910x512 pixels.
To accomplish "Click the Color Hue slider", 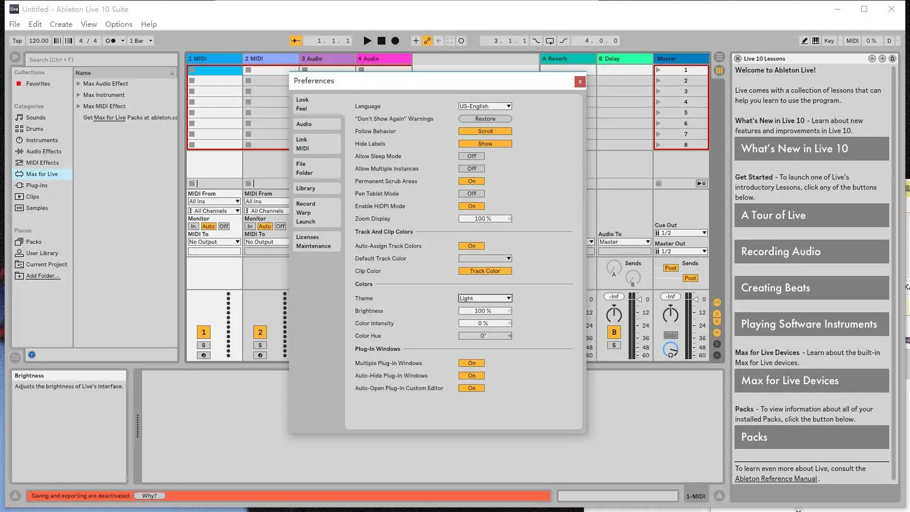I will point(485,335).
